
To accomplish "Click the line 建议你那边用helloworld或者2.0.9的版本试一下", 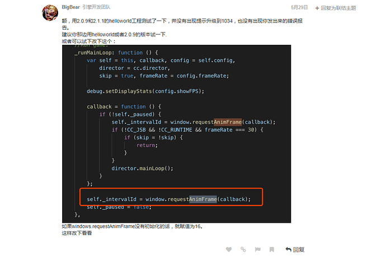I will coord(114,35).
